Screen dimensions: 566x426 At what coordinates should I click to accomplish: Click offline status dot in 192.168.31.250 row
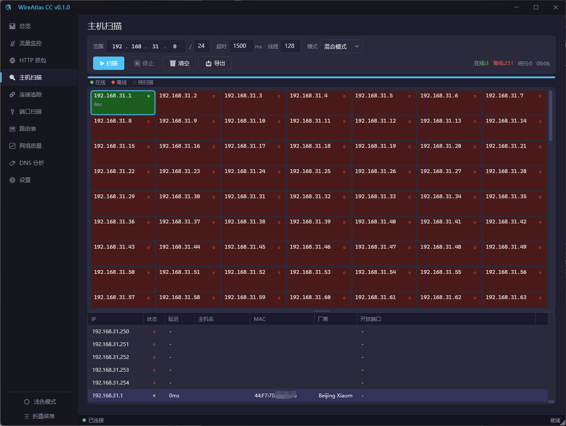[154, 332]
